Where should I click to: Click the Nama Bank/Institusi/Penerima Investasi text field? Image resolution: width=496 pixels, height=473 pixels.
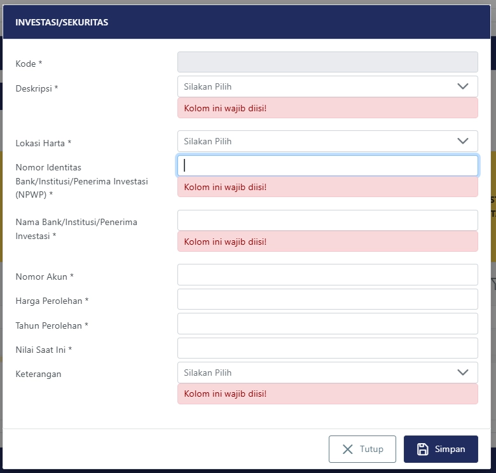[327, 221]
